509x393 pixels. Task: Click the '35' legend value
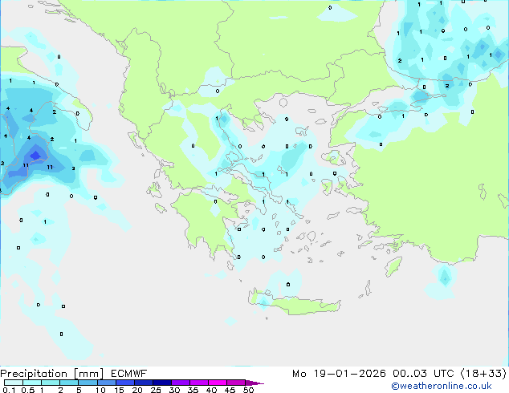tap(193, 390)
